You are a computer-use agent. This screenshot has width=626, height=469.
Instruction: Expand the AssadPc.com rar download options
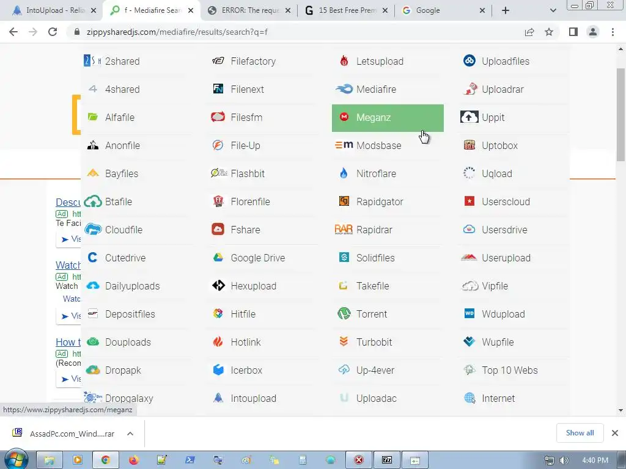(x=130, y=434)
